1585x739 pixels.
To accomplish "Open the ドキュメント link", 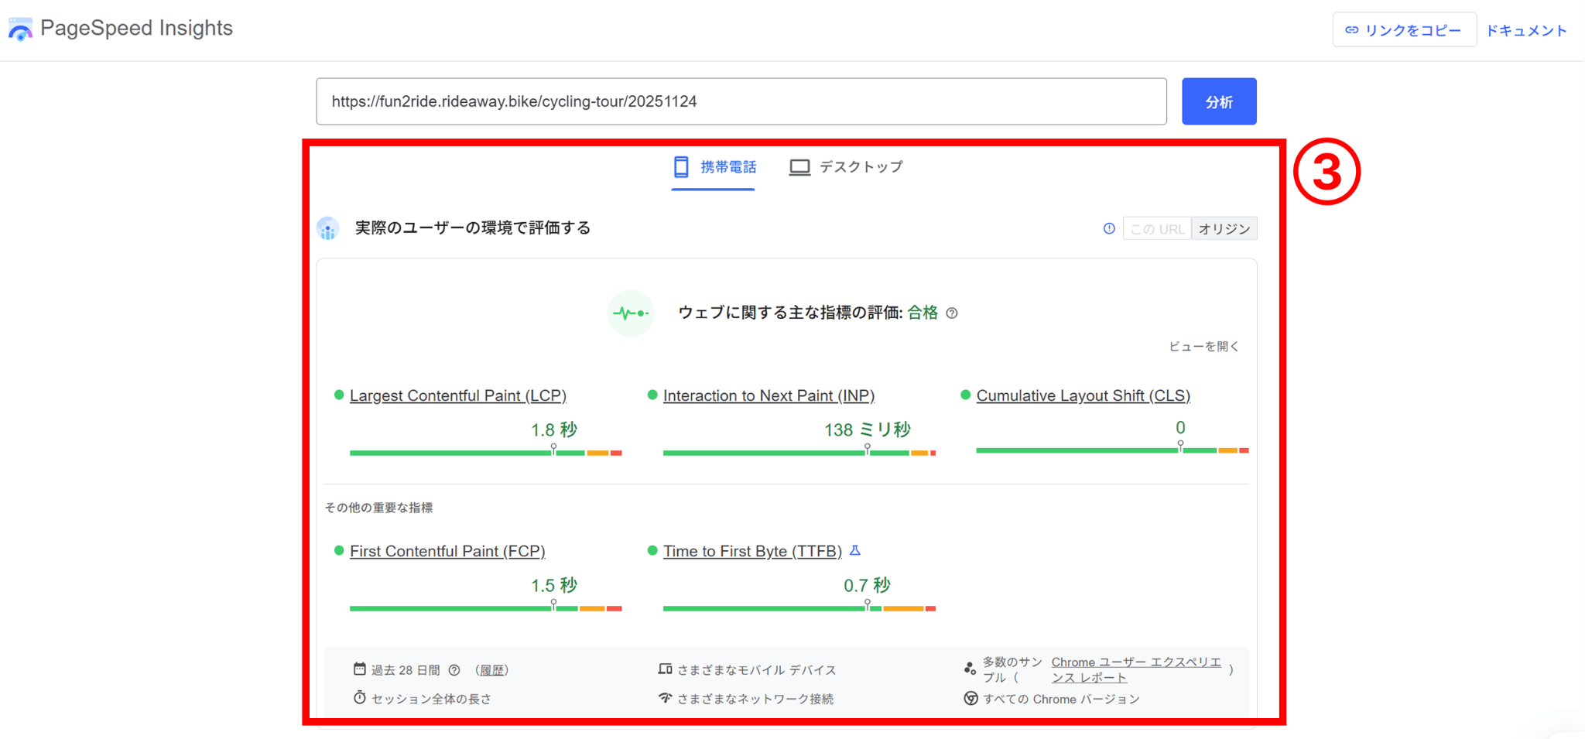I will tap(1526, 30).
